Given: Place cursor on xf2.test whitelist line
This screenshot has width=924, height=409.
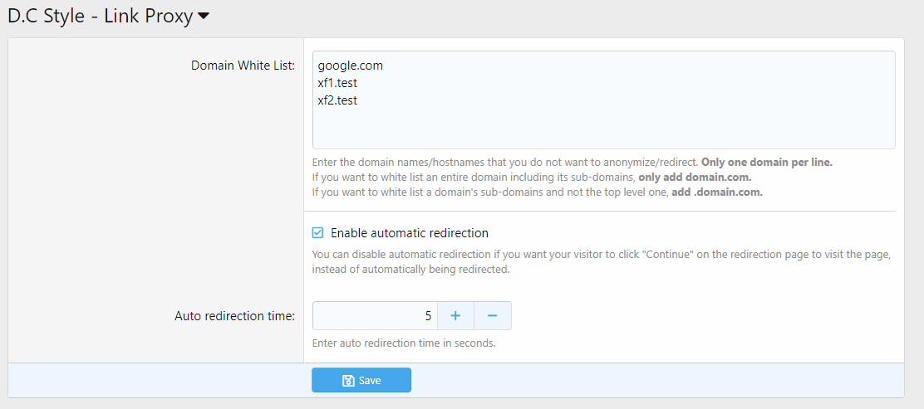Looking at the screenshot, I should [337, 100].
